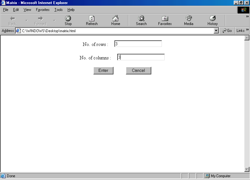Click the 'Done' status text
The width and height of the screenshot is (250, 180).
pos(11,176)
